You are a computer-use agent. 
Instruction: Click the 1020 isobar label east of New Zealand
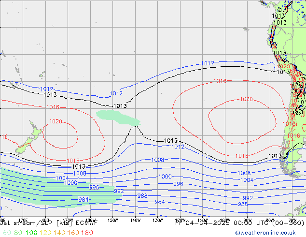point(56,121)
